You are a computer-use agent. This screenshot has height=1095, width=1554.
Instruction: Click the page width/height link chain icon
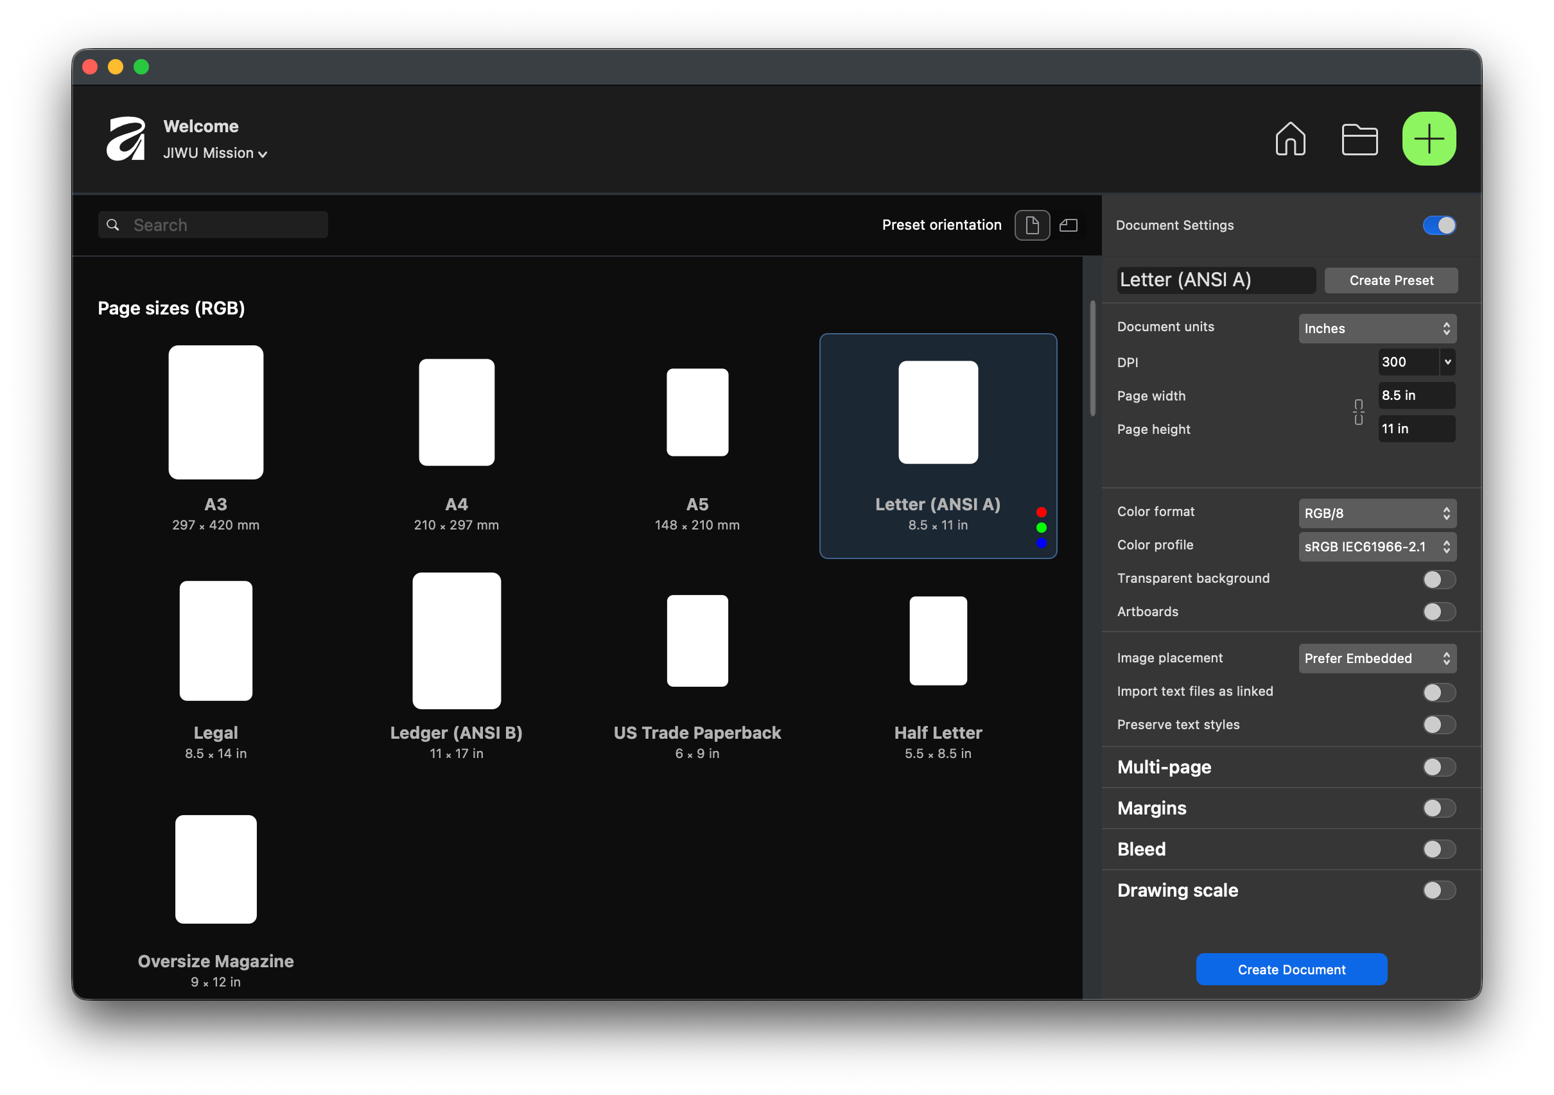tap(1358, 412)
